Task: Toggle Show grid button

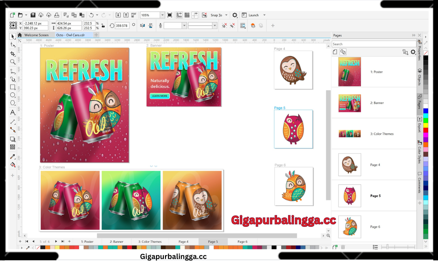Action: 187,15
